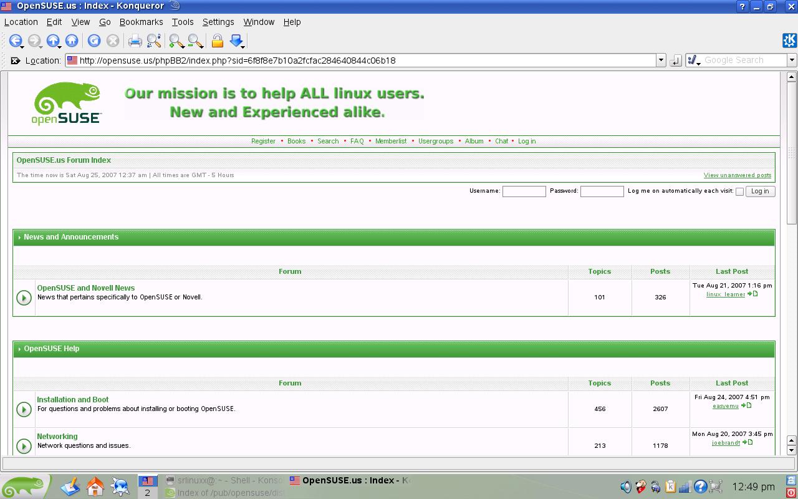798x499 pixels.
Task: Switch to the Shell - Konsole taskbar entry
Action: 225,480
